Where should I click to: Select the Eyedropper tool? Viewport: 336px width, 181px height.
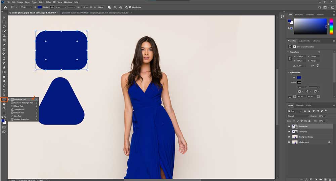point(4,45)
